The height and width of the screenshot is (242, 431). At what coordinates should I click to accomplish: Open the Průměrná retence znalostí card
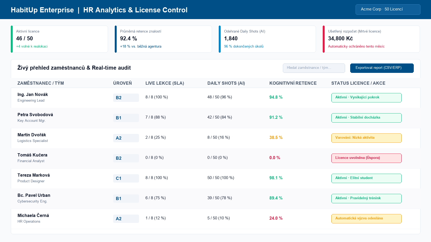pos(163,39)
